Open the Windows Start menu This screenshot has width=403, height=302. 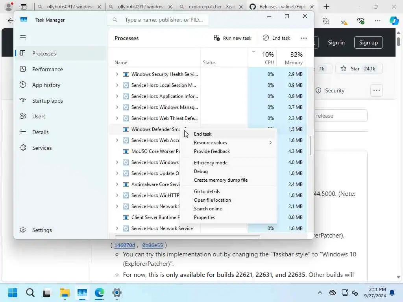point(13,293)
